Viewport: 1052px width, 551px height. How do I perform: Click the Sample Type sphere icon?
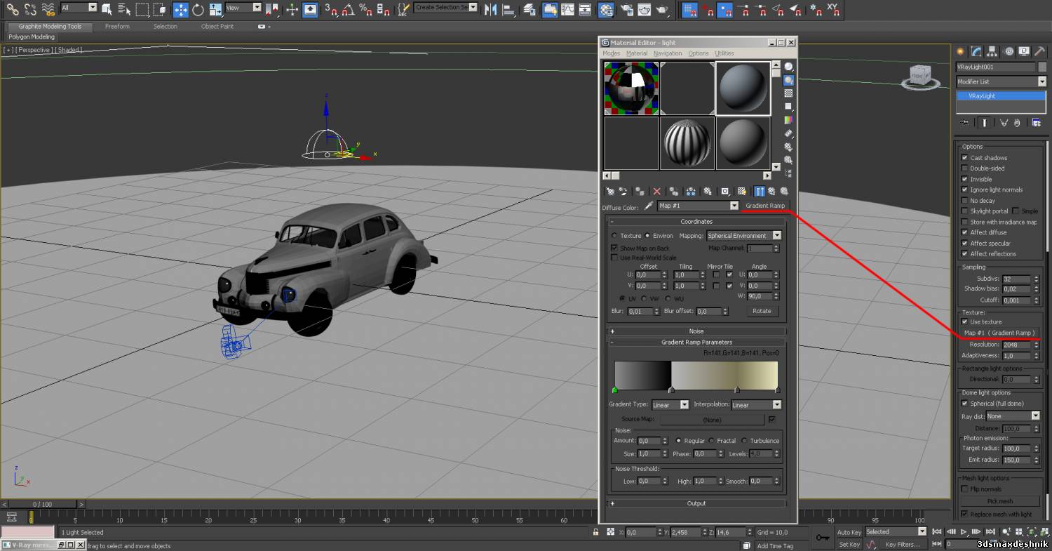pos(788,67)
